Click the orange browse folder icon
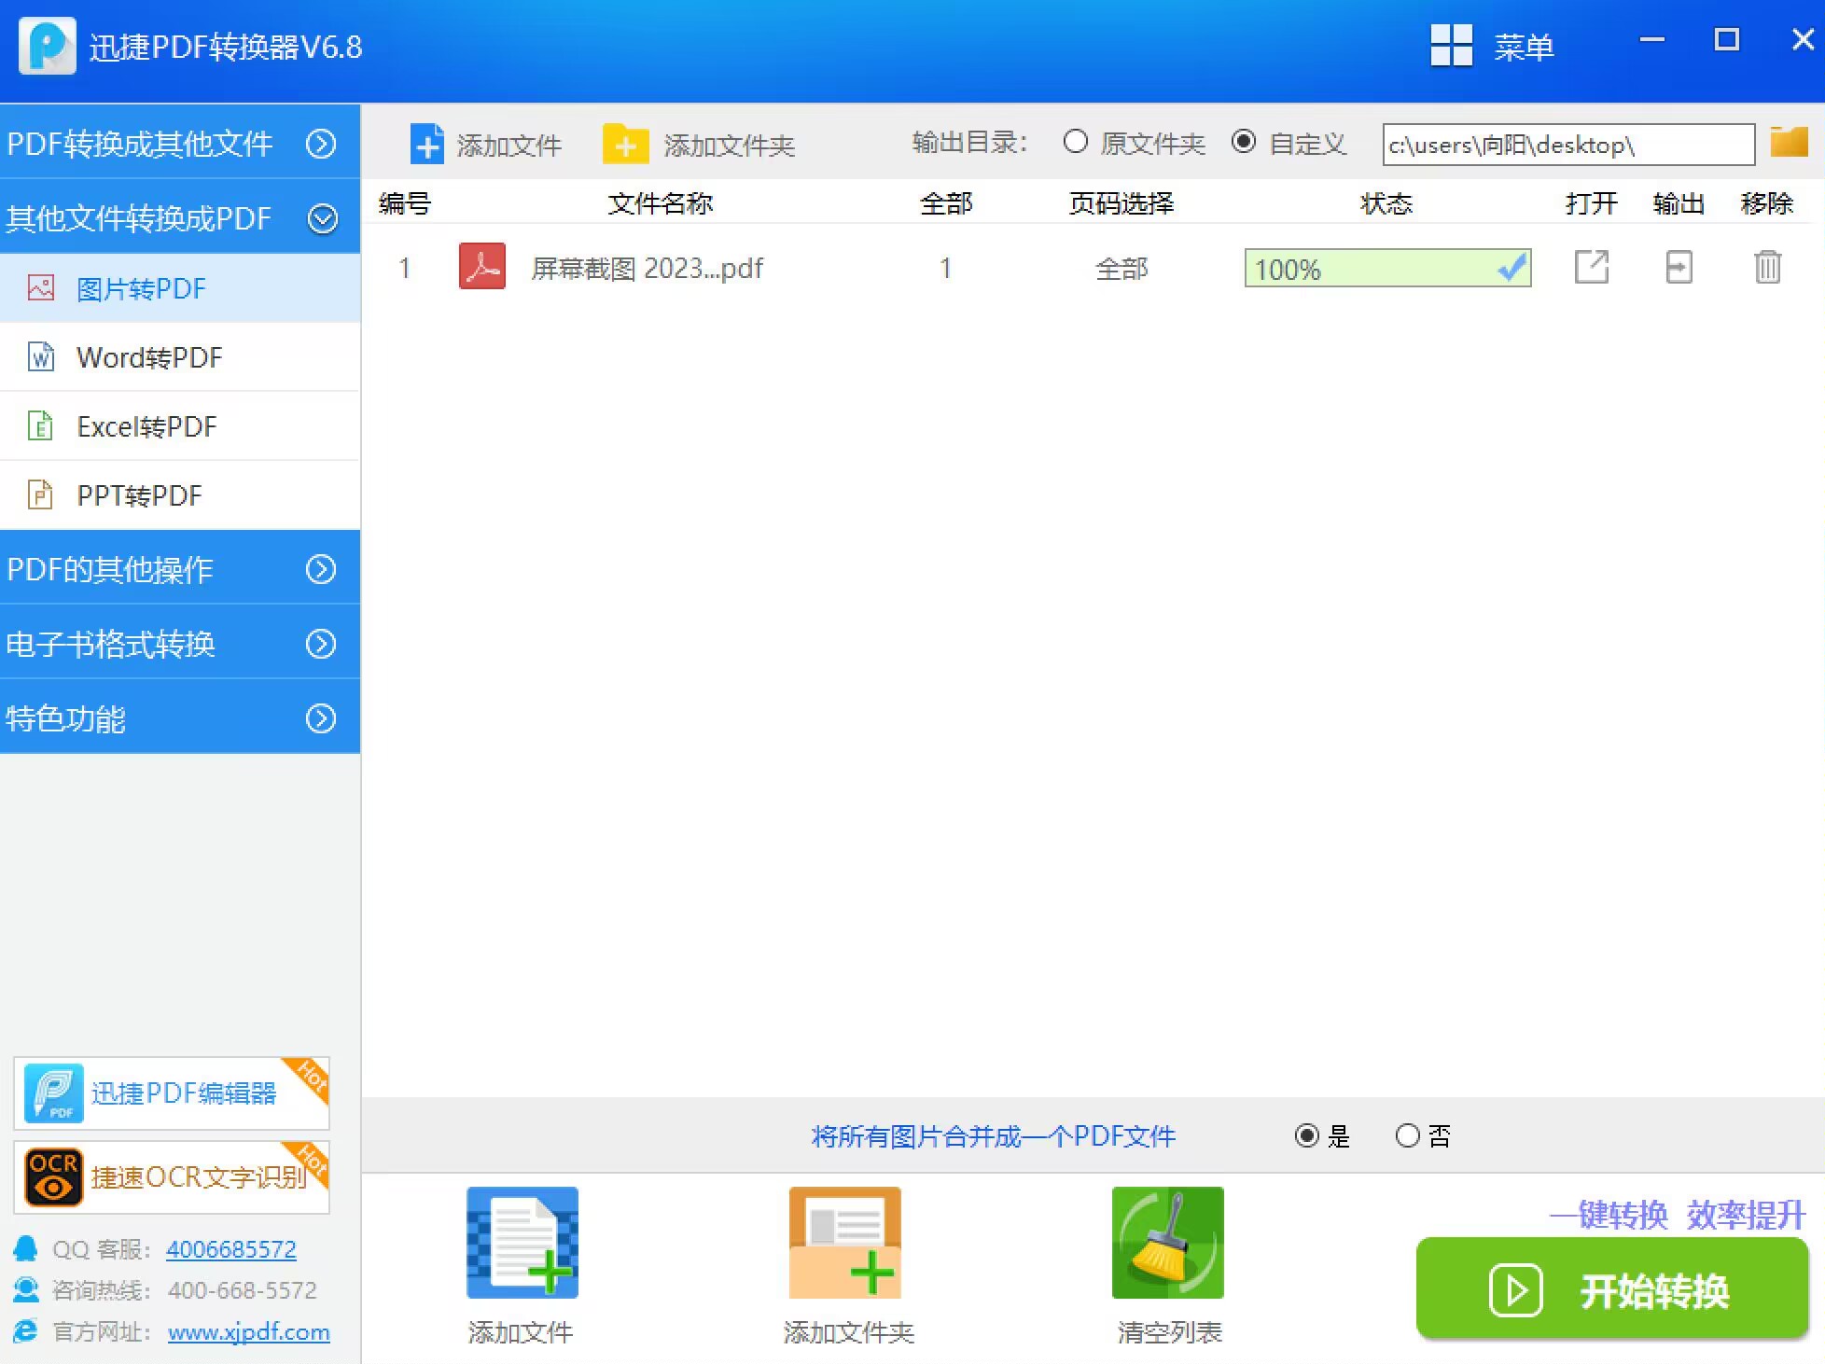Image resolution: width=1825 pixels, height=1364 pixels. (1789, 143)
